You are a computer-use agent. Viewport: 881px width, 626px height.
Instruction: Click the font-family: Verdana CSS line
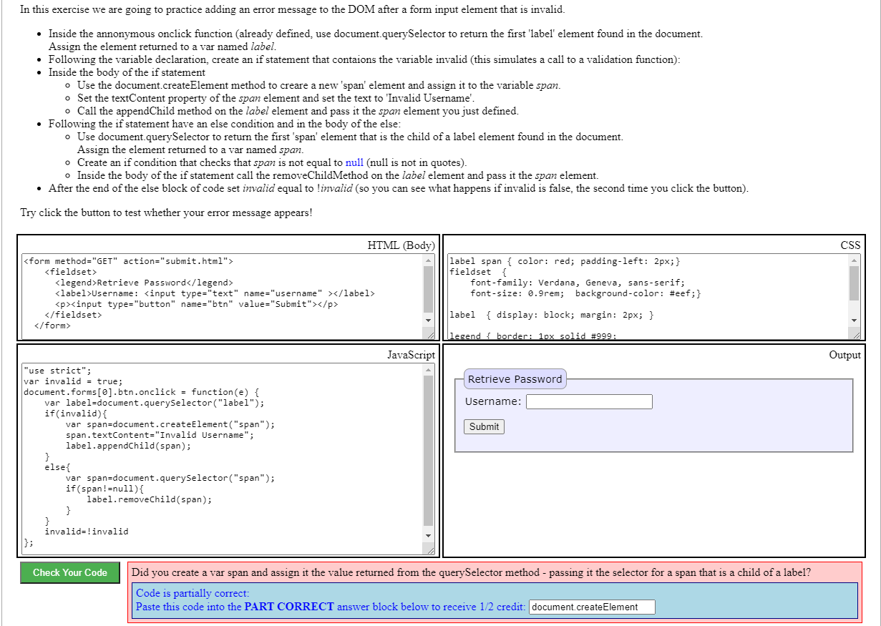(x=578, y=283)
